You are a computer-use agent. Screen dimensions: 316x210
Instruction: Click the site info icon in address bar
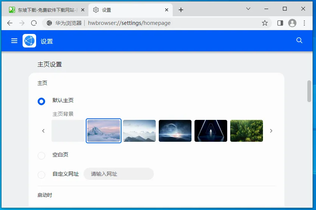pyautogui.click(x=49, y=23)
